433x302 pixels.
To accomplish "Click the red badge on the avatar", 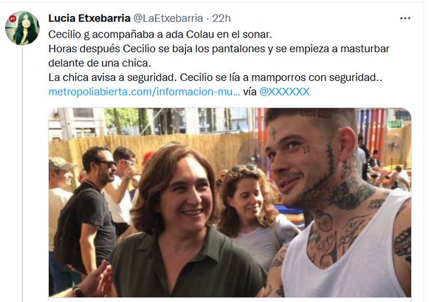I will point(13,18).
